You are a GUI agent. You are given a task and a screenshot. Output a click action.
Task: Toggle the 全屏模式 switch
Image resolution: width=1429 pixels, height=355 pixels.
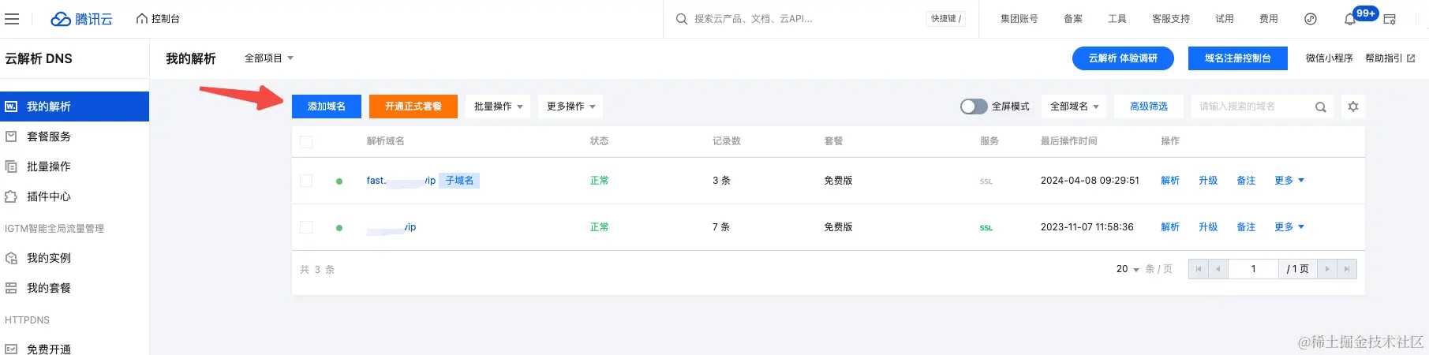pos(974,106)
